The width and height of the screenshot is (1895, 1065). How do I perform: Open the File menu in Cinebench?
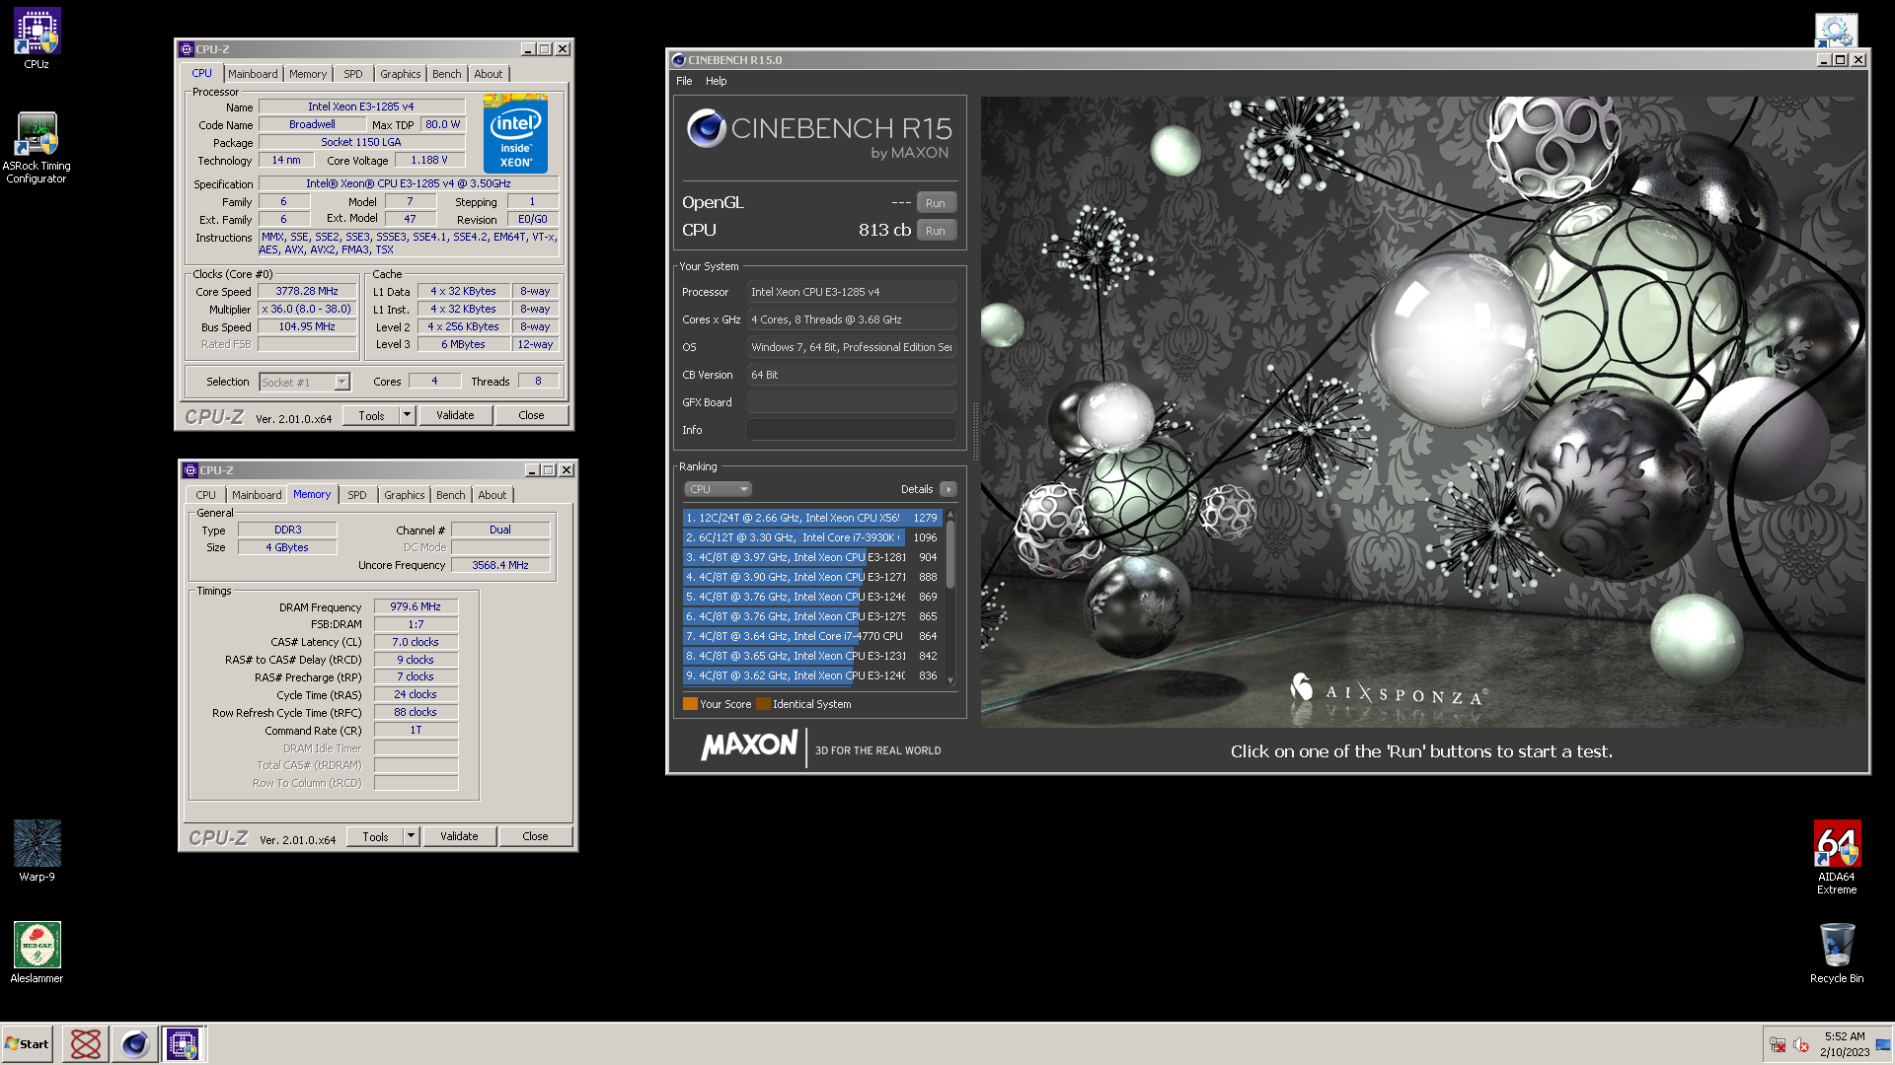click(684, 81)
